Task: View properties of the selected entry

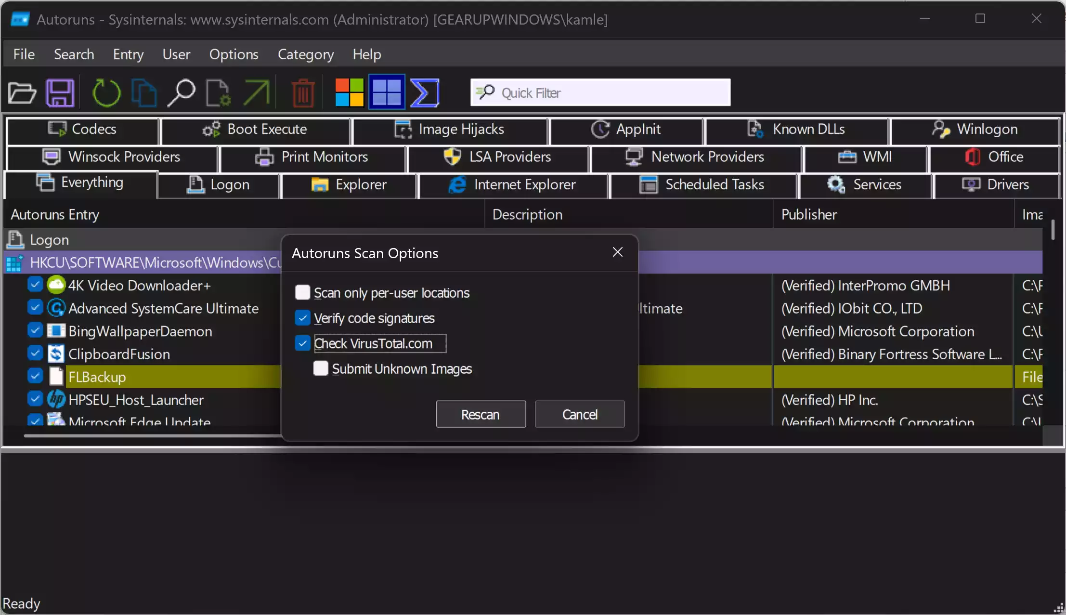Action: 217,92
